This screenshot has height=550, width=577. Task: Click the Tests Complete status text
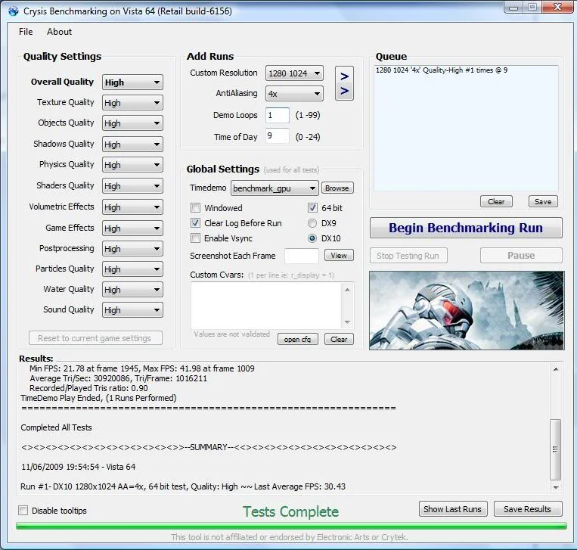pyautogui.click(x=290, y=511)
